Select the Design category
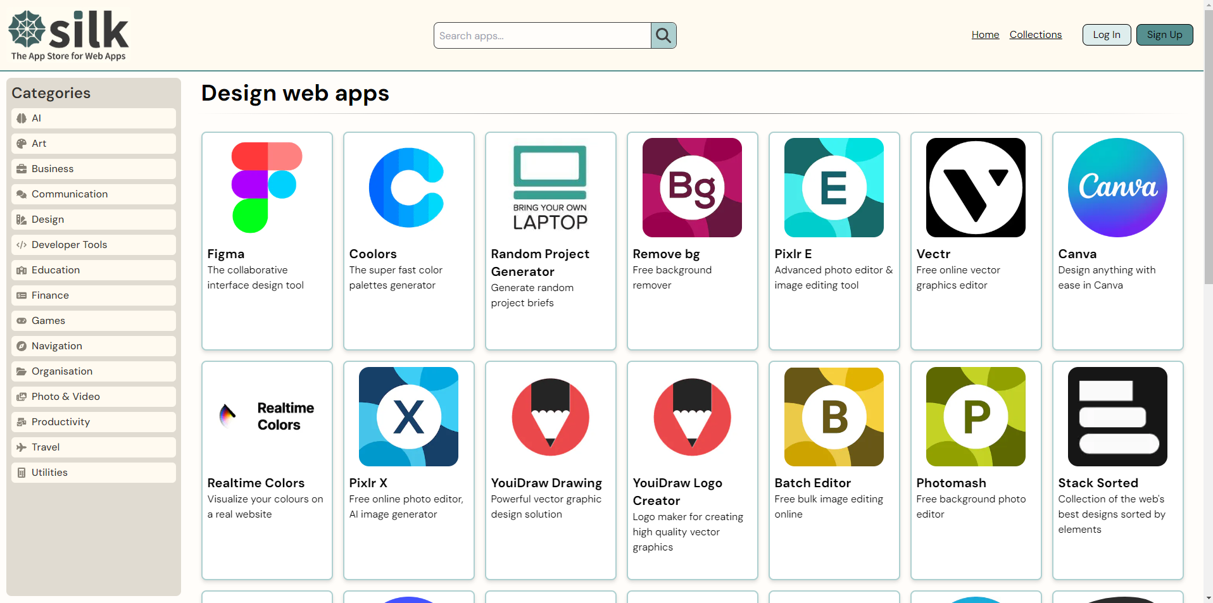 (94, 220)
